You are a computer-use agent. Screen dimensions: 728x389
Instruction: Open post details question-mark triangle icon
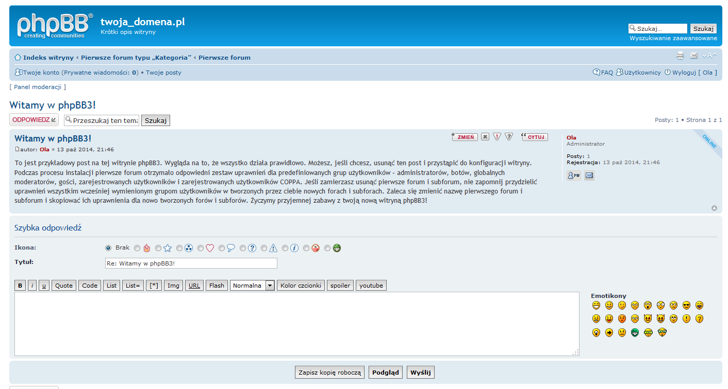pyautogui.click(x=509, y=137)
